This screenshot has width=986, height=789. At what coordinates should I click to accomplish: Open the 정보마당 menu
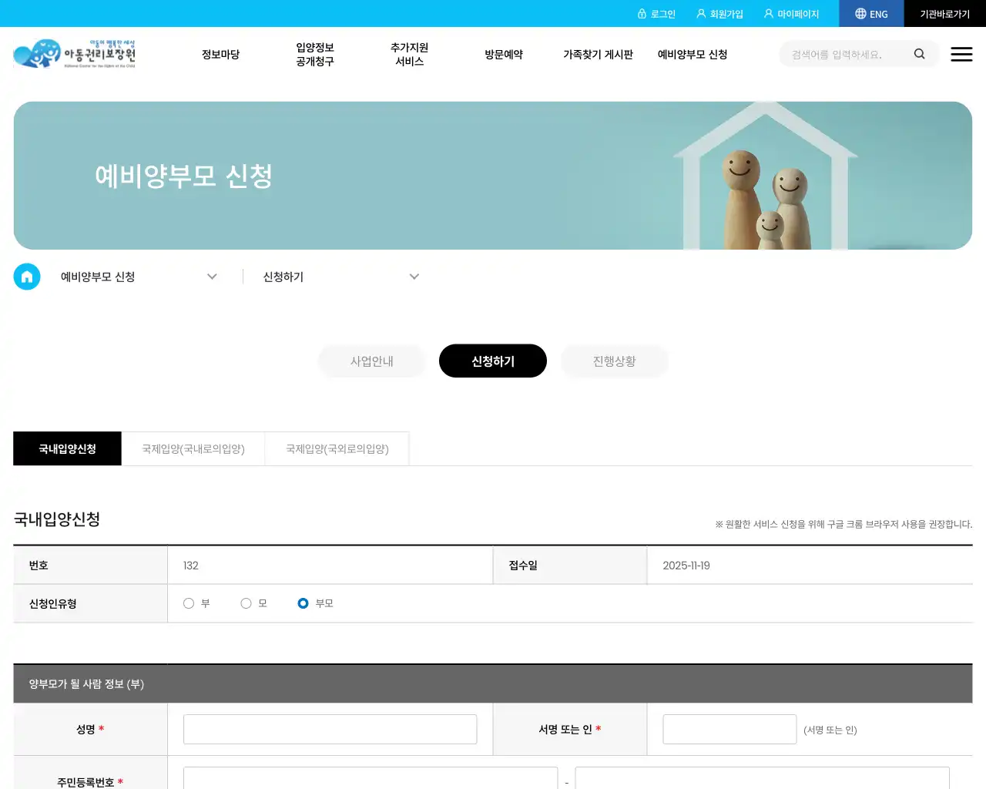click(220, 54)
